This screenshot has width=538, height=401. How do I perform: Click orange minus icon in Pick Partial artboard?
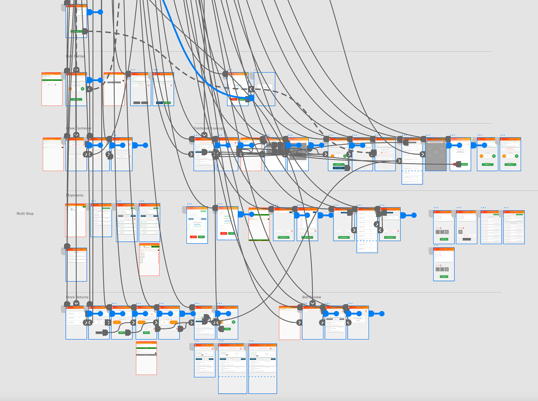tap(70, 89)
